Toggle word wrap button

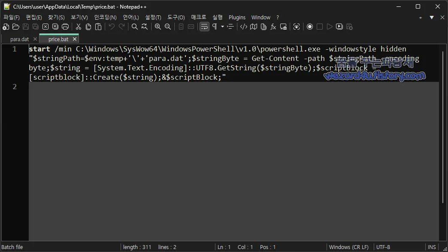tap(204, 27)
